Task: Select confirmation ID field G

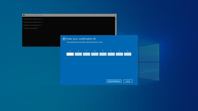Action: coord(119,54)
